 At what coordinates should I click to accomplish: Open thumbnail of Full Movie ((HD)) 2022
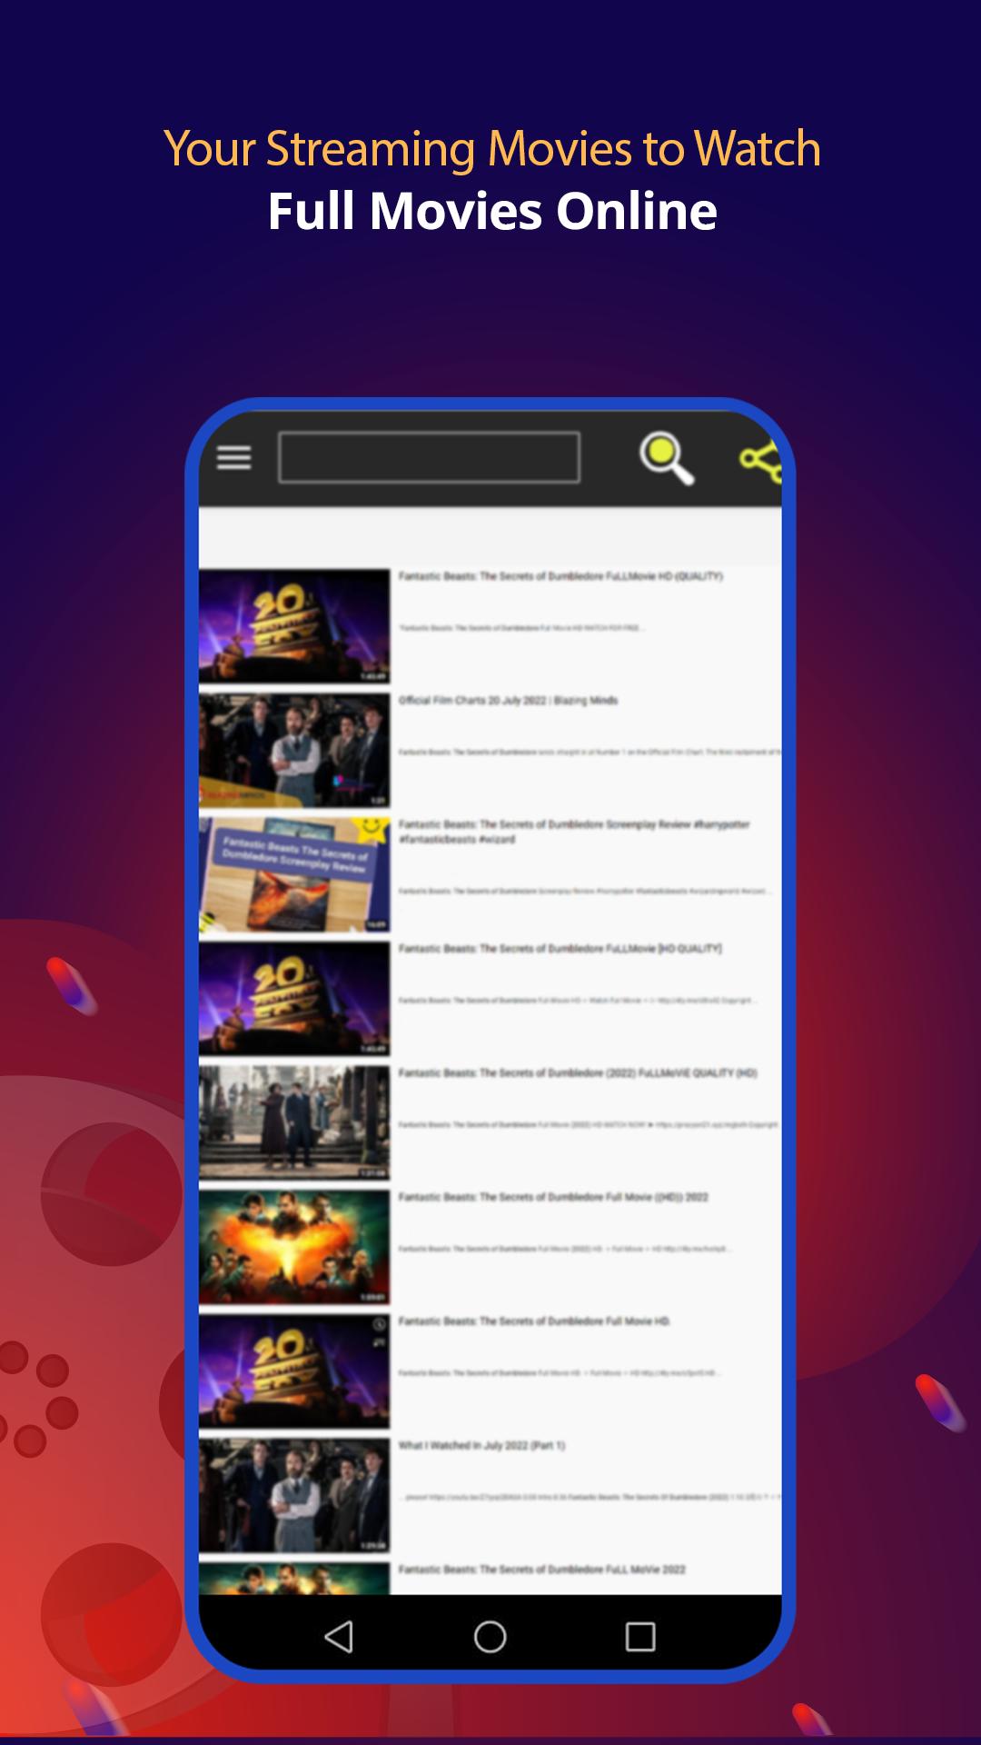(294, 1247)
